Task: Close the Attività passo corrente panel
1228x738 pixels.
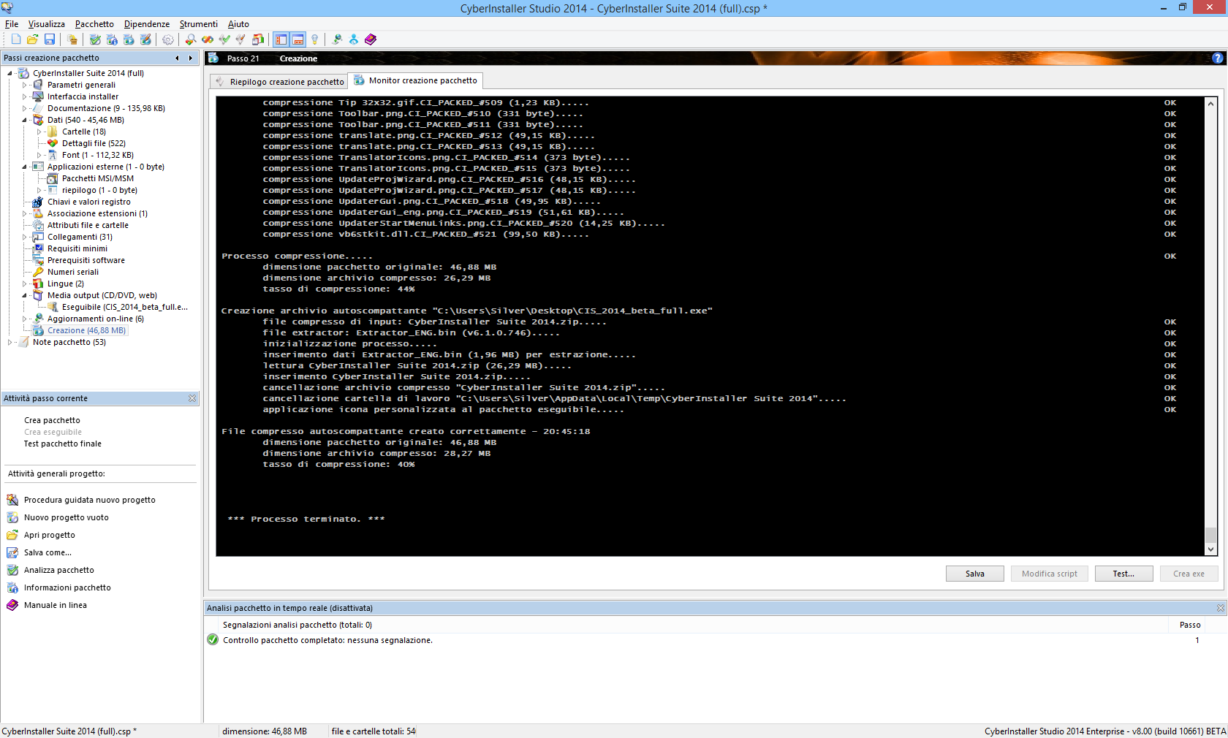Action: tap(192, 398)
